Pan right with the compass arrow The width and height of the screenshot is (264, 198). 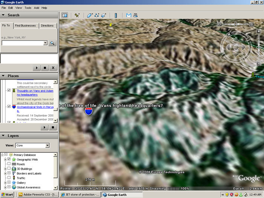tap(244, 47)
